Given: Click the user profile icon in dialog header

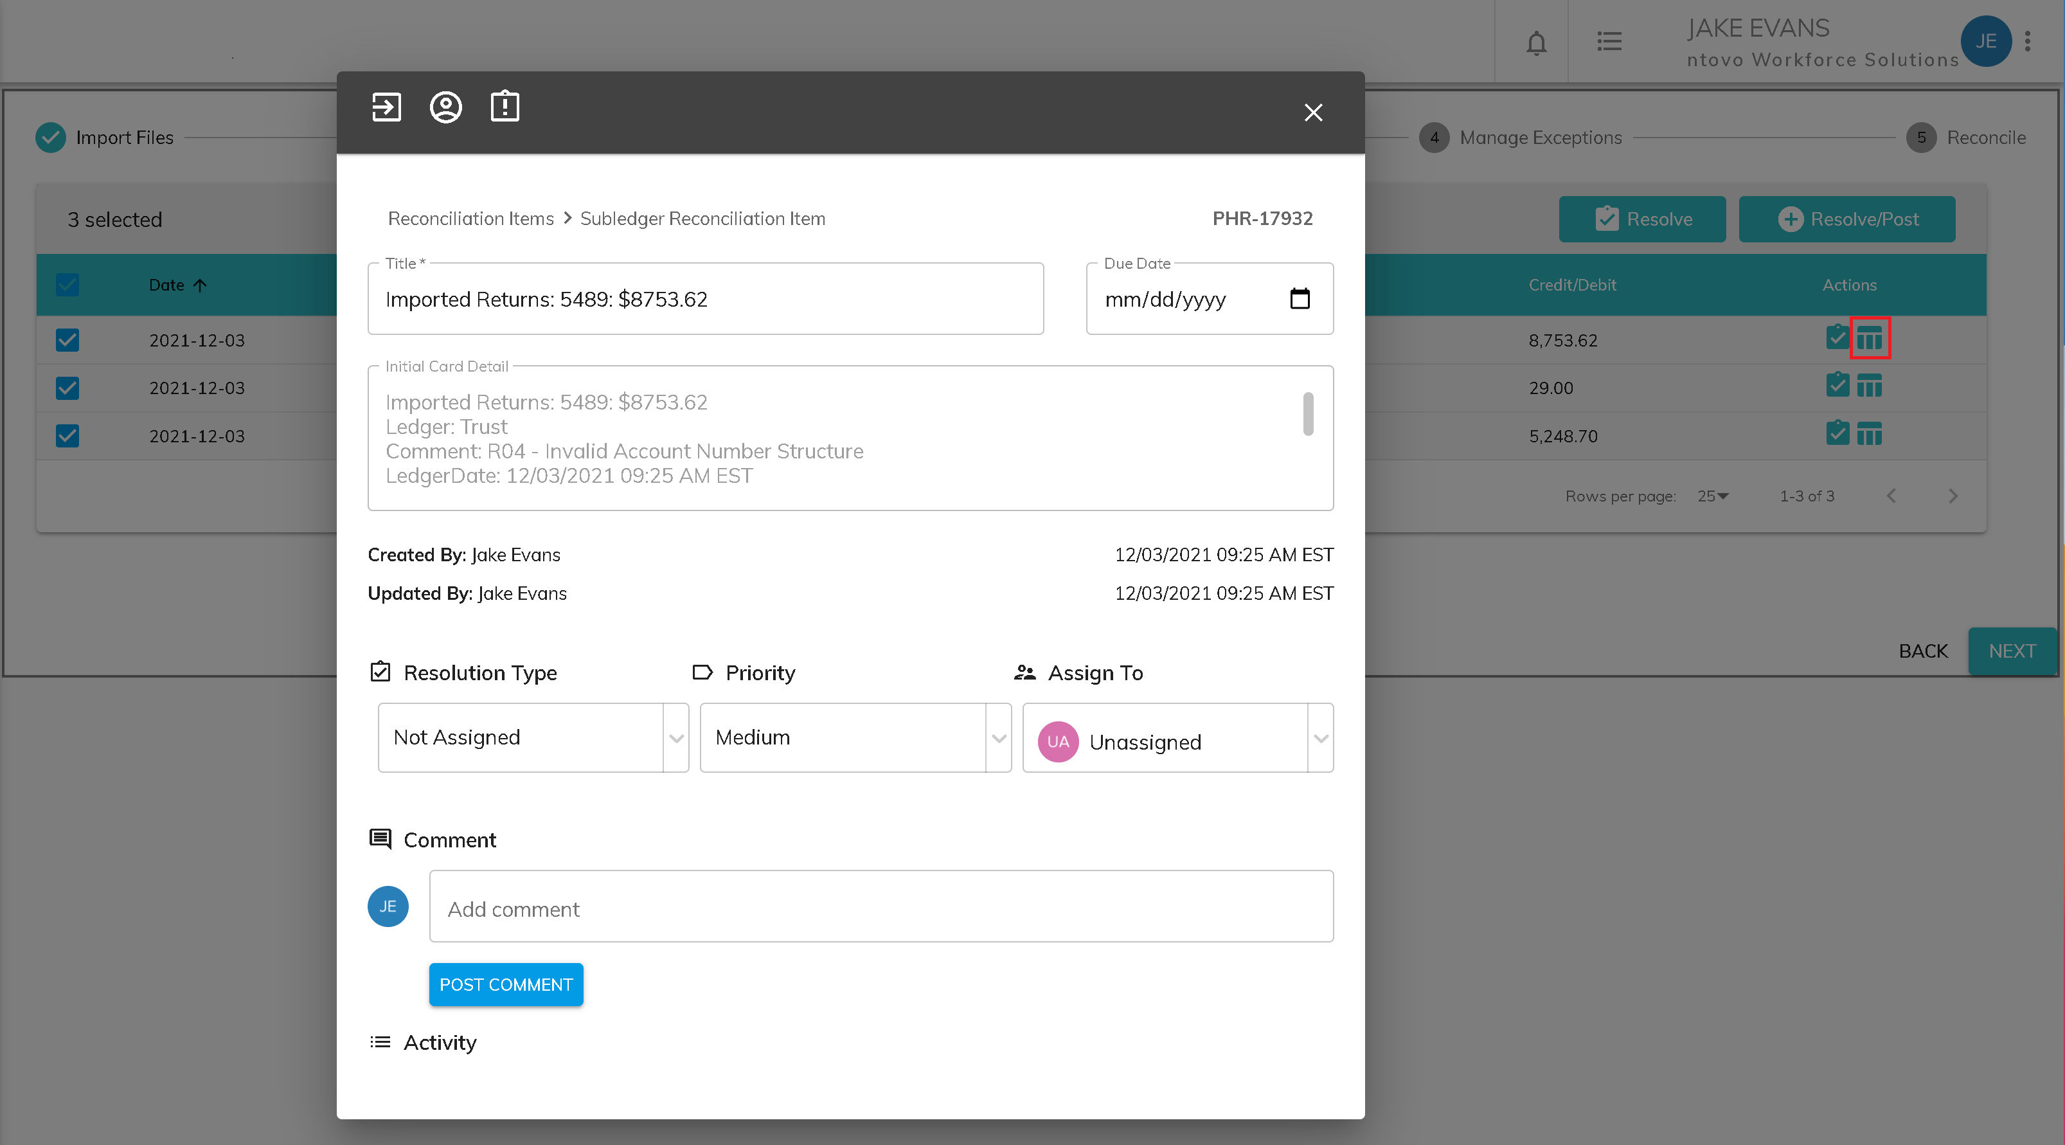Looking at the screenshot, I should (445, 107).
